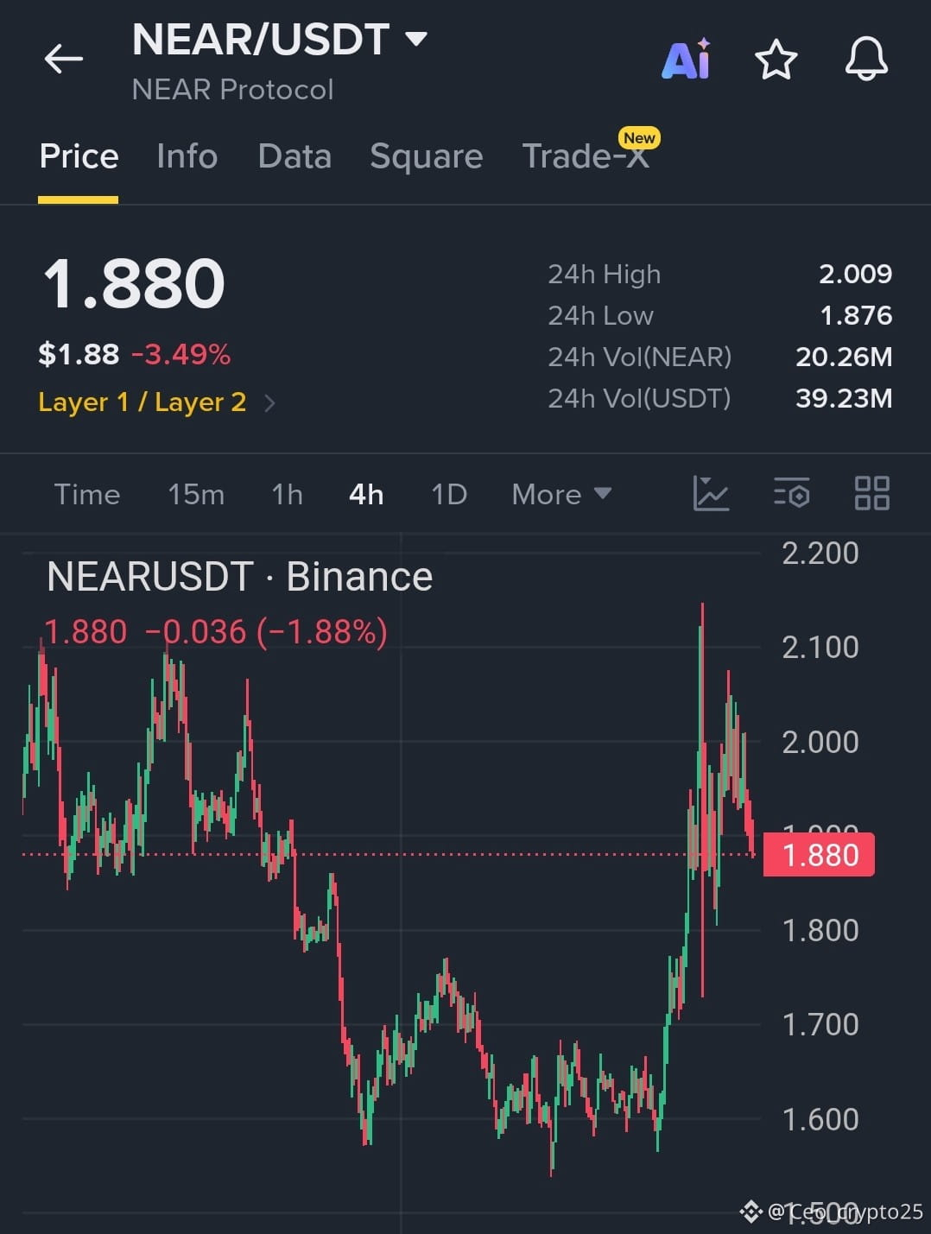Go back with the left arrow icon
Image resolution: width=931 pixels, height=1234 pixels.
[x=64, y=60]
